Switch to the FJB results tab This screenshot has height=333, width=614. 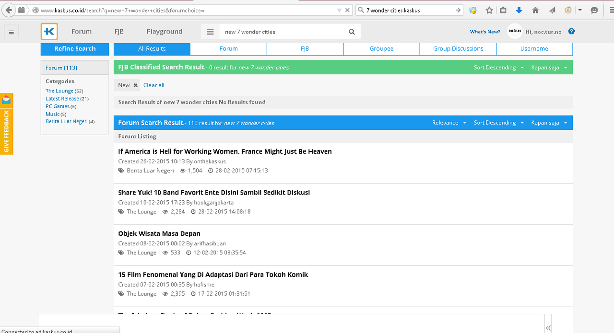click(305, 49)
